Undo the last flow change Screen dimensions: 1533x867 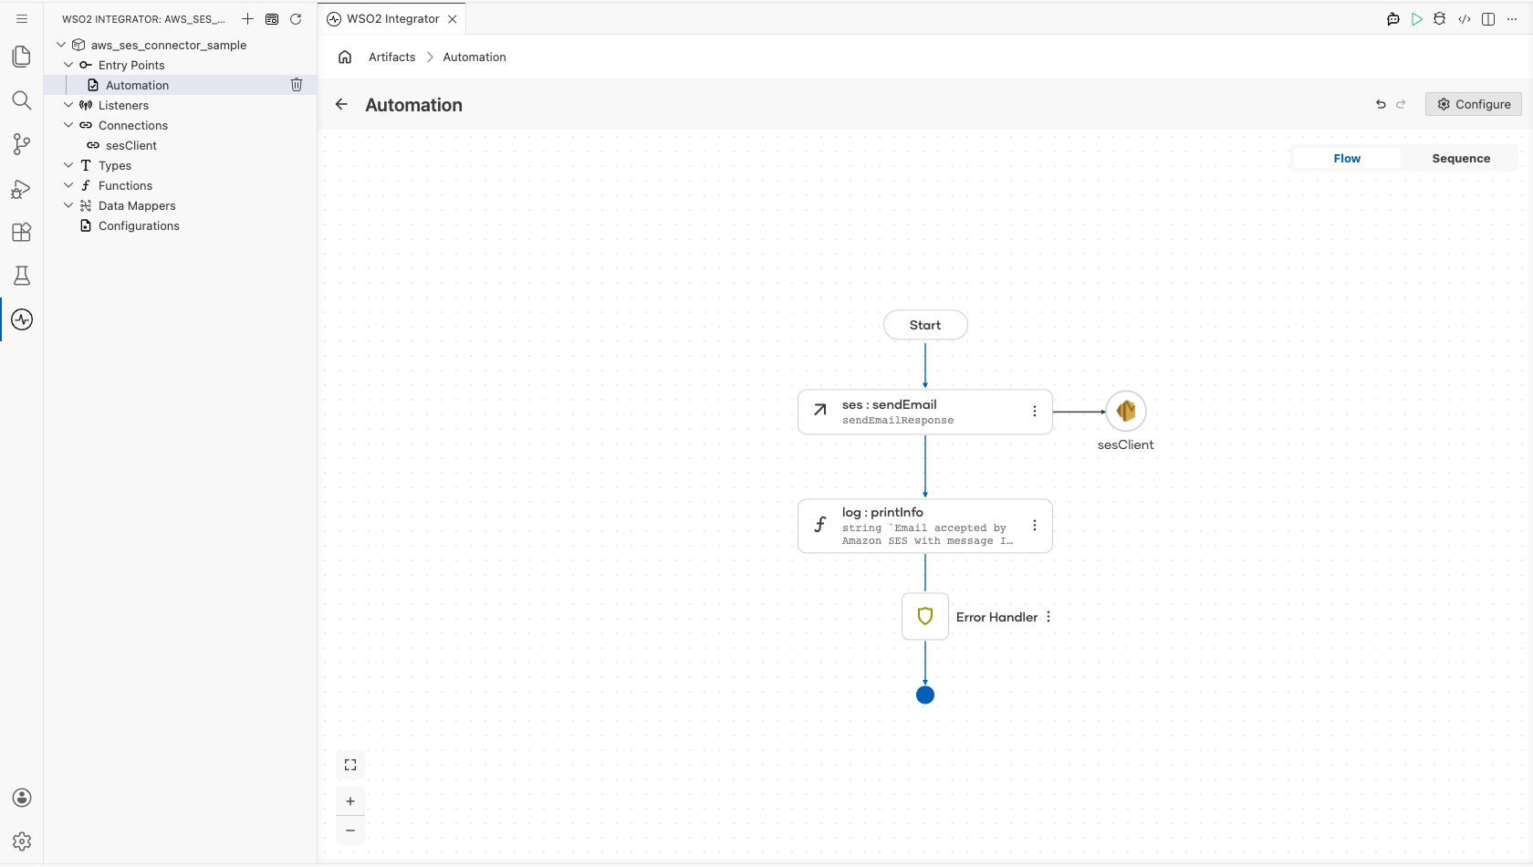(1381, 104)
